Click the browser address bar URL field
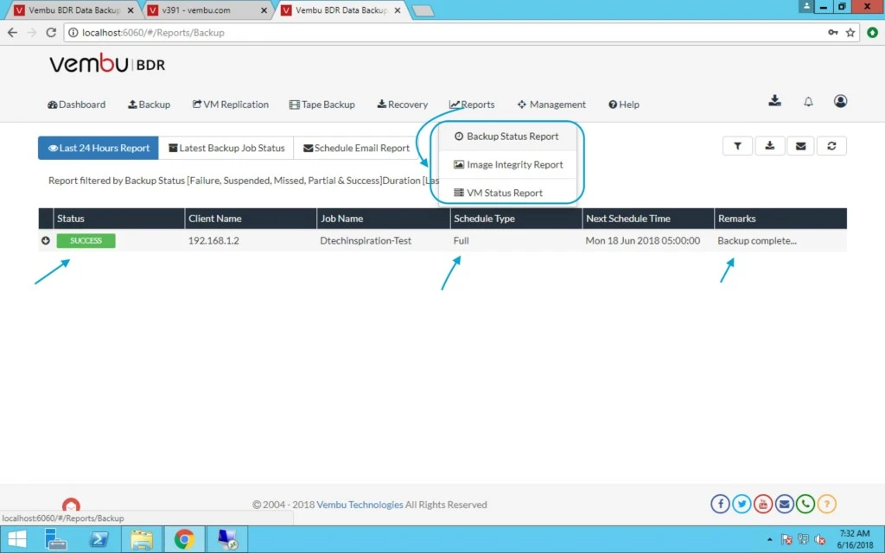The image size is (885, 553). (x=446, y=33)
